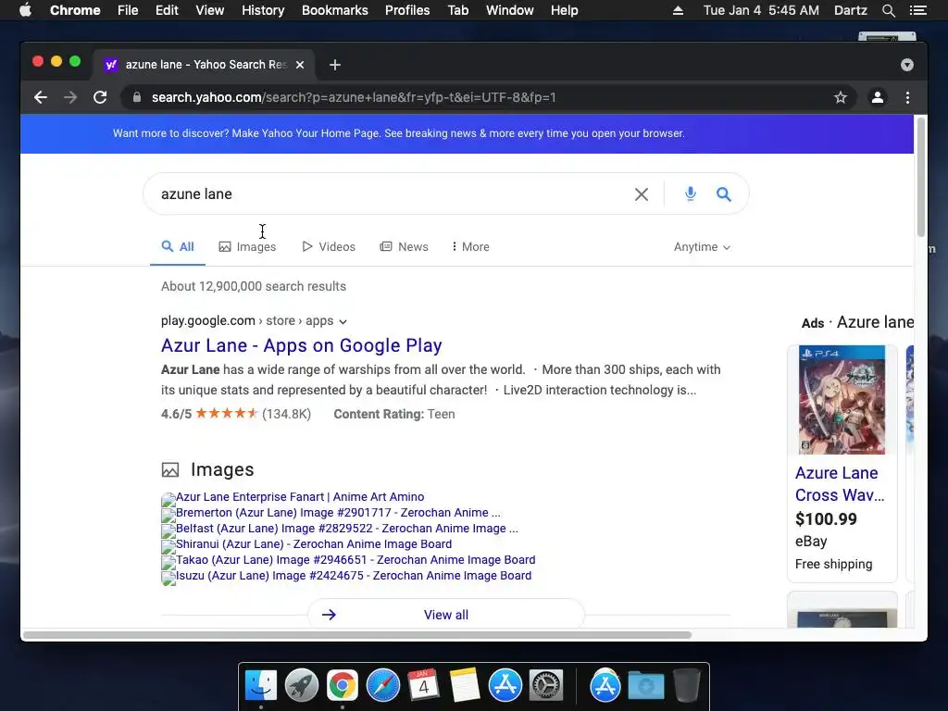Viewport: 948px width, 711px height.
Task: Open Belfast Image #2829522 link
Action: click(347, 529)
